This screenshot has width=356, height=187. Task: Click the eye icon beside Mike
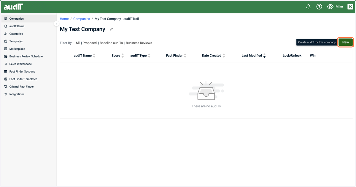(x=330, y=7)
